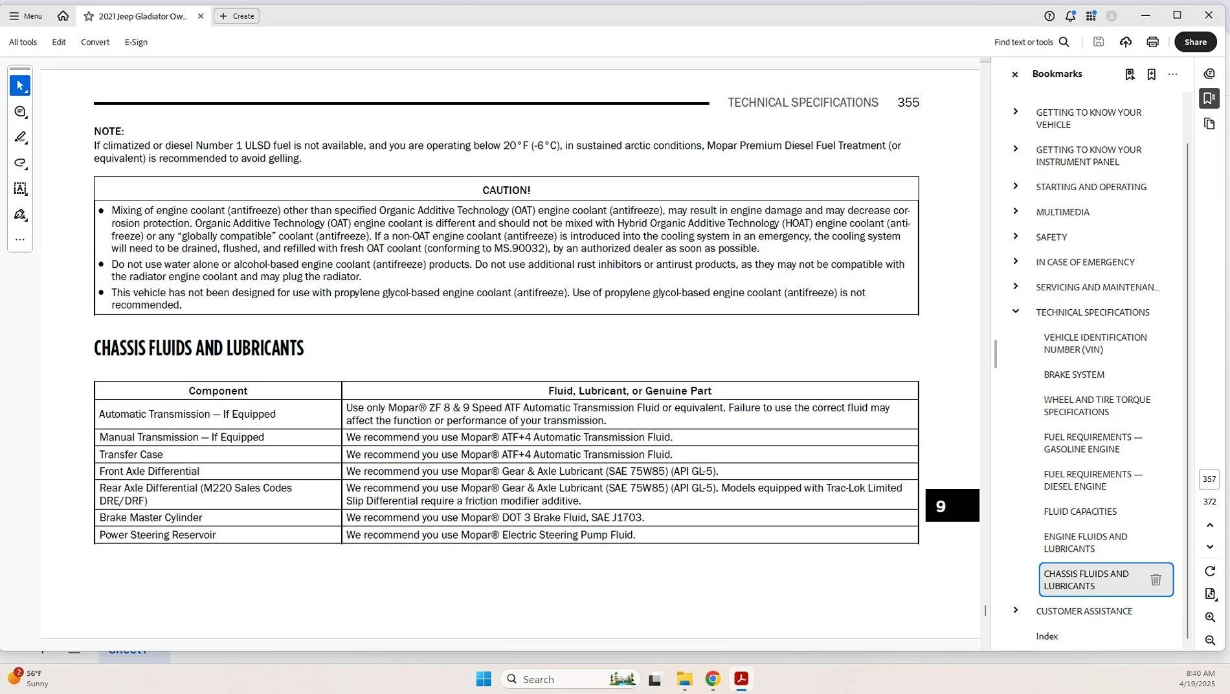Pick the text box select tool
This screenshot has width=1230, height=694.
[x=20, y=189]
